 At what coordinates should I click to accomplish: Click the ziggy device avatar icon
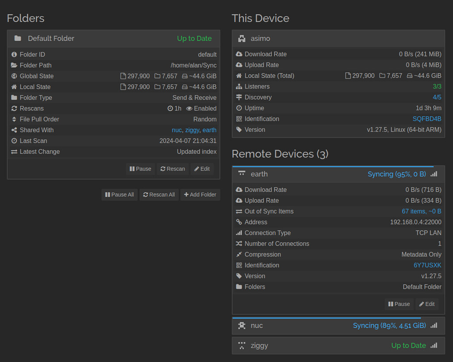click(242, 346)
